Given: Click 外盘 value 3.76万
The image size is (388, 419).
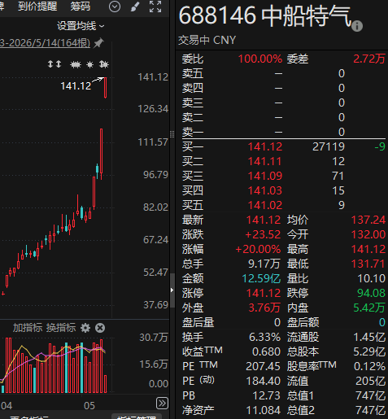Looking at the screenshot, I should 264,308.
